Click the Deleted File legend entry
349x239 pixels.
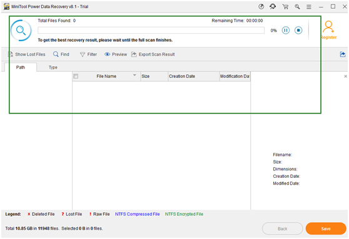[x=41, y=214]
